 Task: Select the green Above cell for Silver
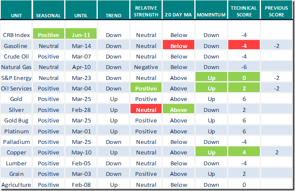coord(179,110)
